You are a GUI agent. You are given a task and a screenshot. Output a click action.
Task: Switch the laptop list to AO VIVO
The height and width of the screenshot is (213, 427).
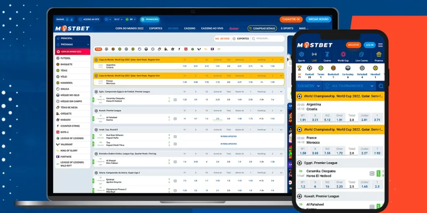(223, 39)
